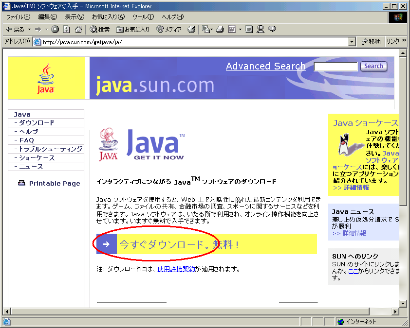Expand the Edit button dropdown arrow
Image resolution: width=410 pixels, height=328 pixels.
[x=240, y=30]
